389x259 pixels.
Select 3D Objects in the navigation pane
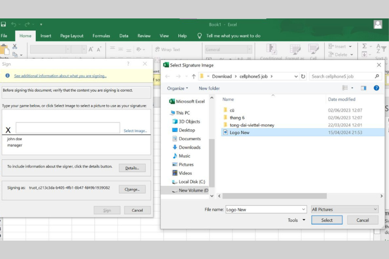point(186,122)
